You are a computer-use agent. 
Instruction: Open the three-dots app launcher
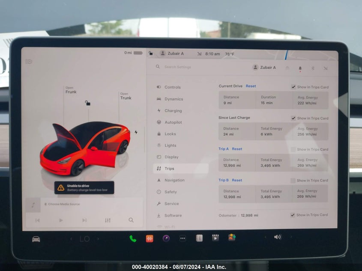182,238
